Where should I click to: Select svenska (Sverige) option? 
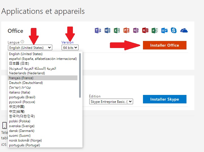(x=43, y=126)
